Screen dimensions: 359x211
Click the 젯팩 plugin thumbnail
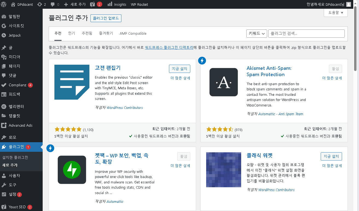click(x=72, y=170)
